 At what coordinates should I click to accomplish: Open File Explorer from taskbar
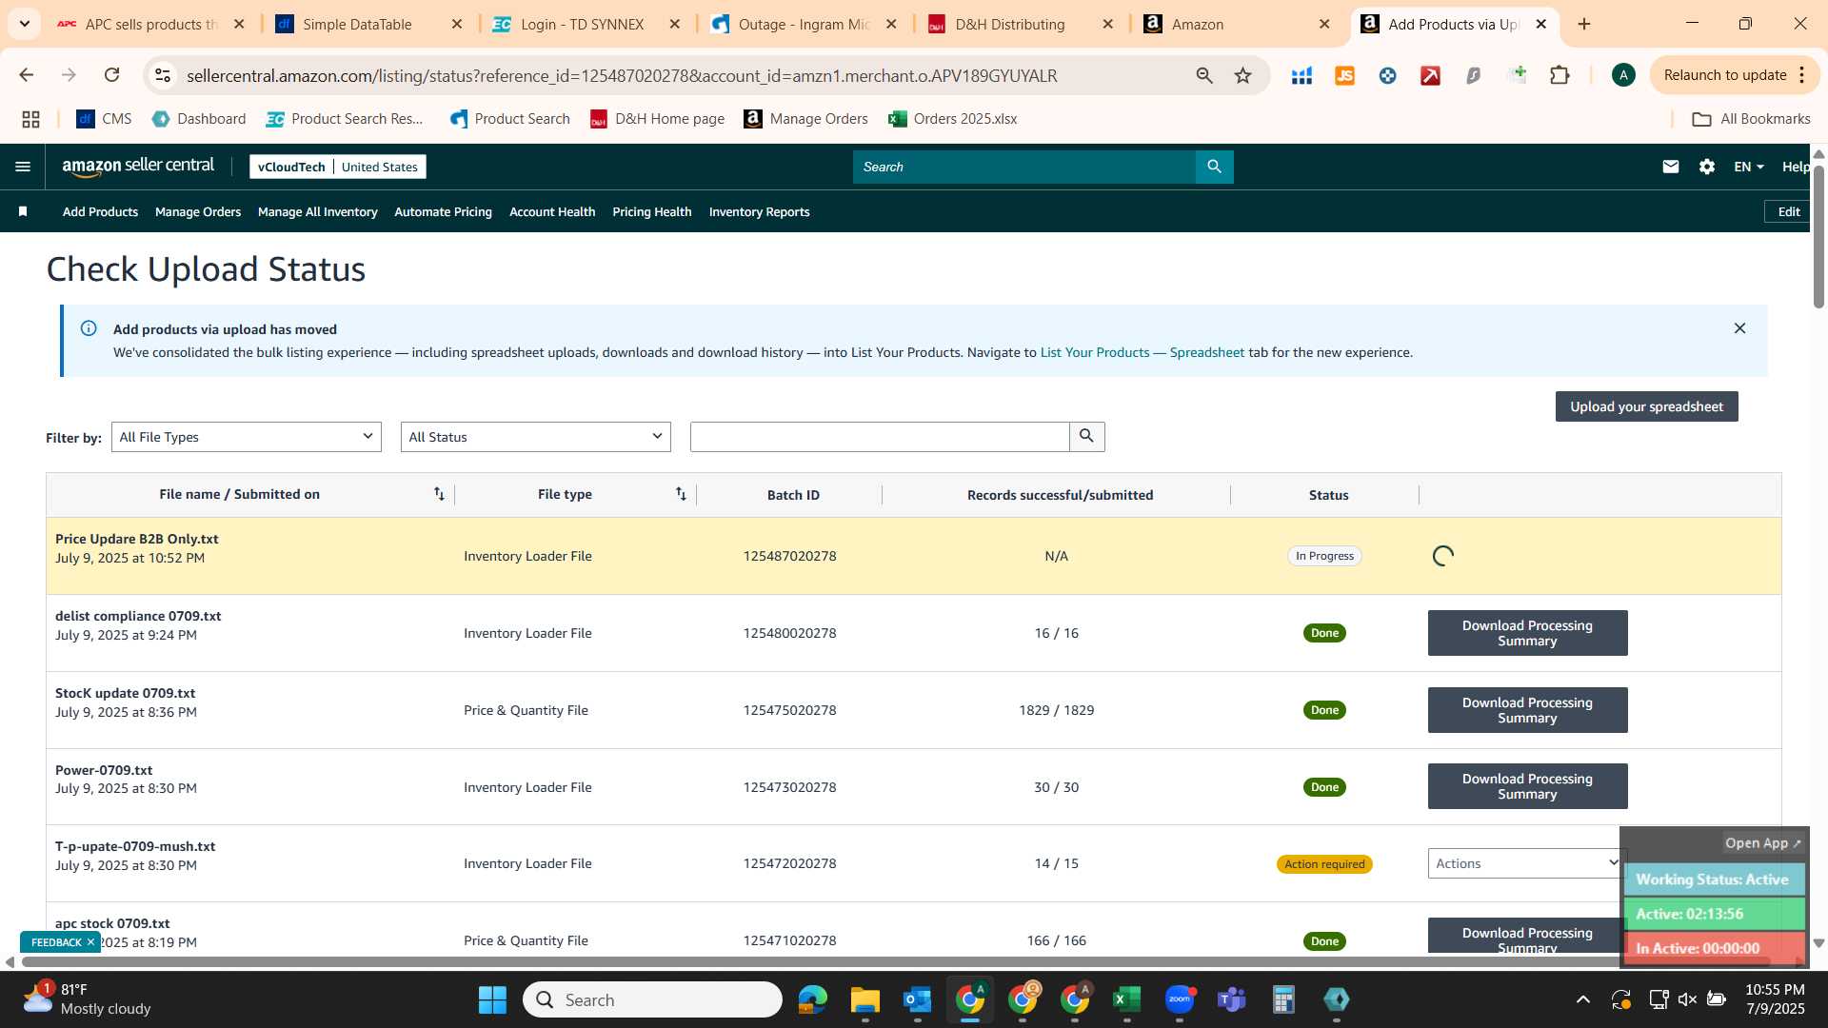click(x=864, y=999)
